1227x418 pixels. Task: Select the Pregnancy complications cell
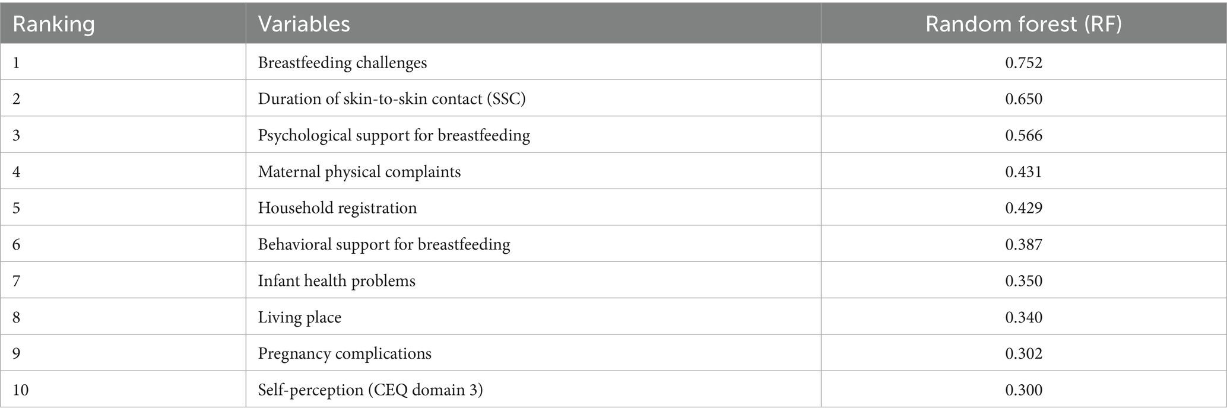[344, 354]
